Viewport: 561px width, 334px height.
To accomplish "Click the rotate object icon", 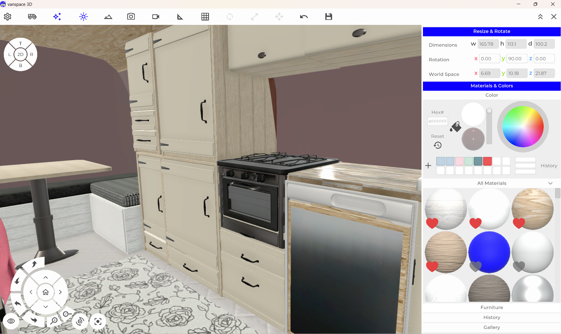I will pyautogui.click(x=230, y=17).
